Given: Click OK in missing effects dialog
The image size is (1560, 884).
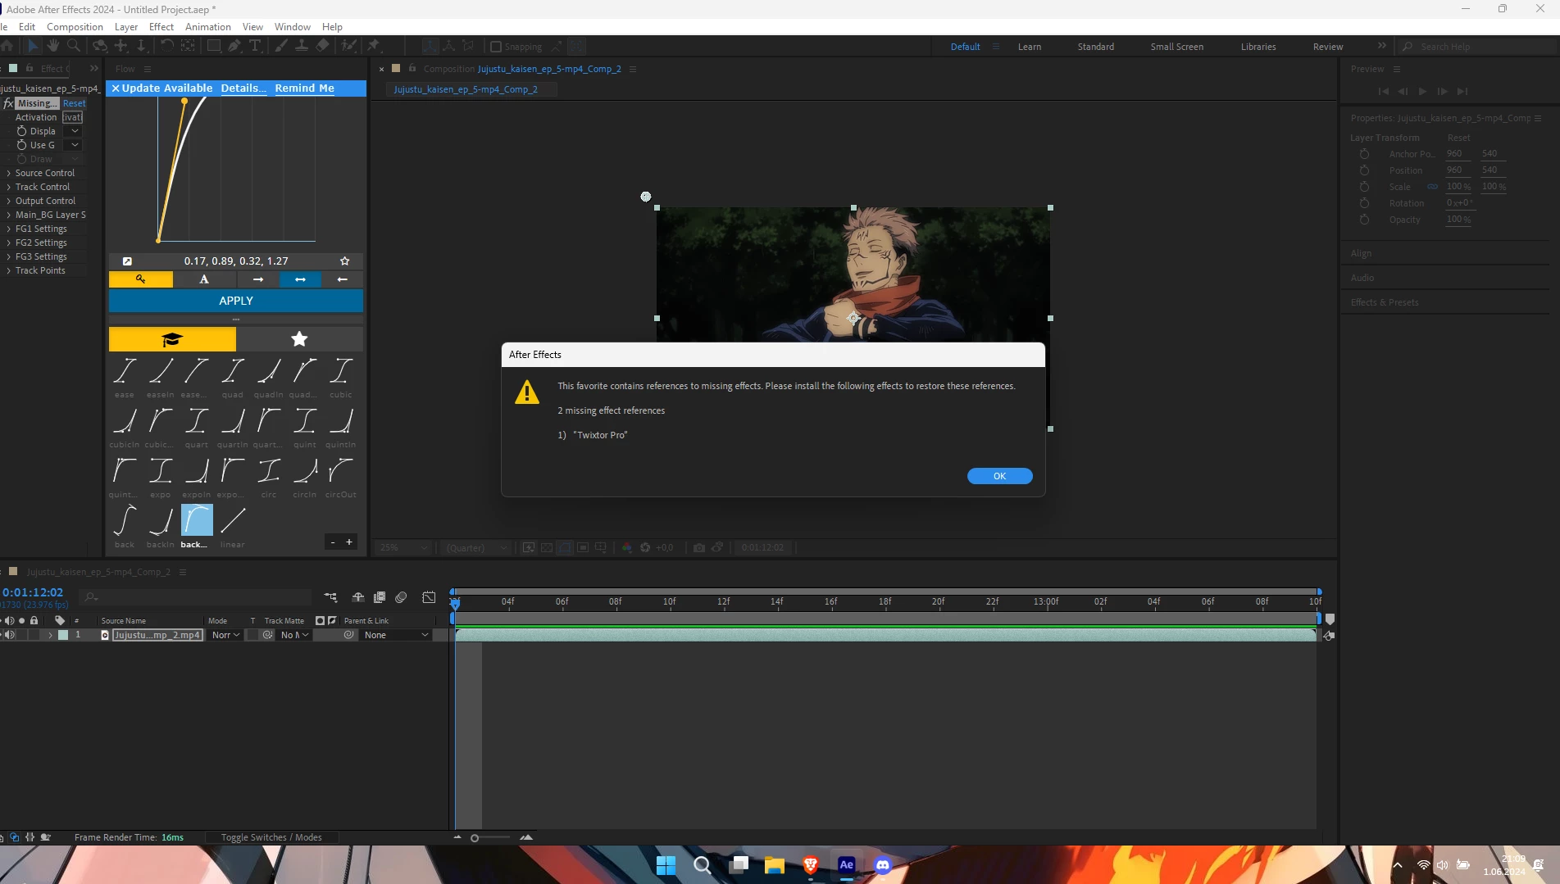Looking at the screenshot, I should pos(1000,476).
